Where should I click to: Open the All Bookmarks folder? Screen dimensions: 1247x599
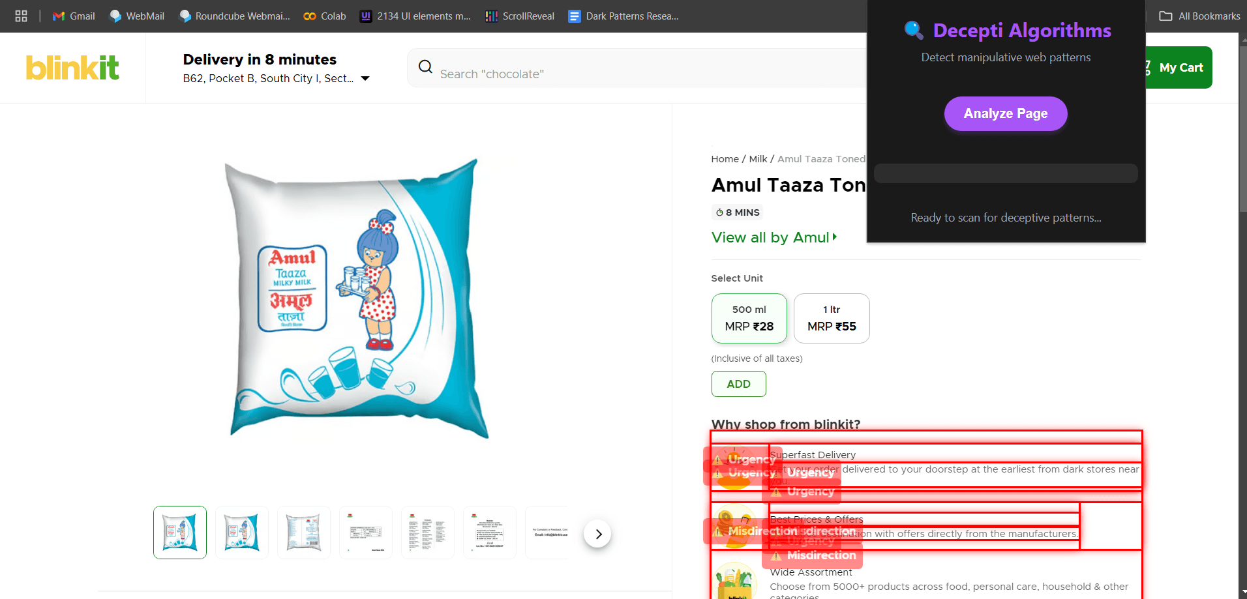click(x=1199, y=16)
